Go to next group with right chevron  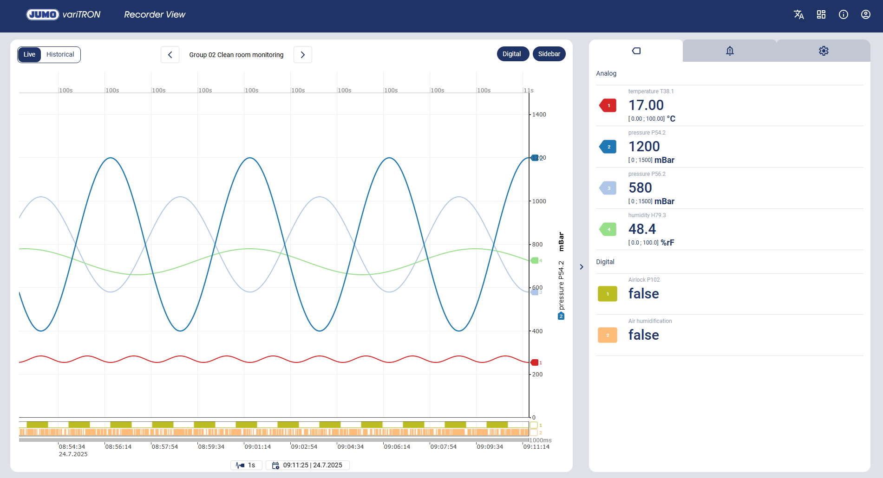pos(303,55)
